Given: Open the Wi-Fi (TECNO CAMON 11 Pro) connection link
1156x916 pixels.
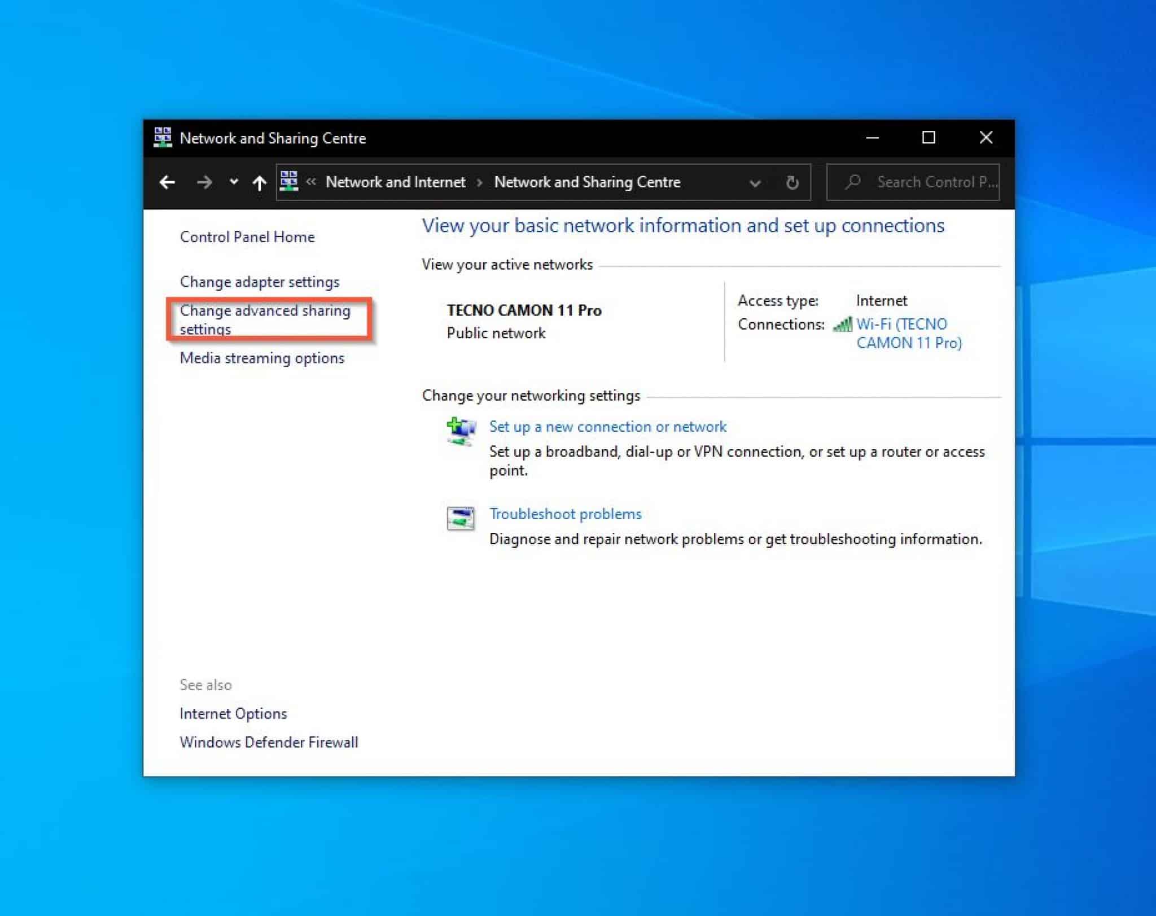Looking at the screenshot, I should pyautogui.click(x=901, y=324).
